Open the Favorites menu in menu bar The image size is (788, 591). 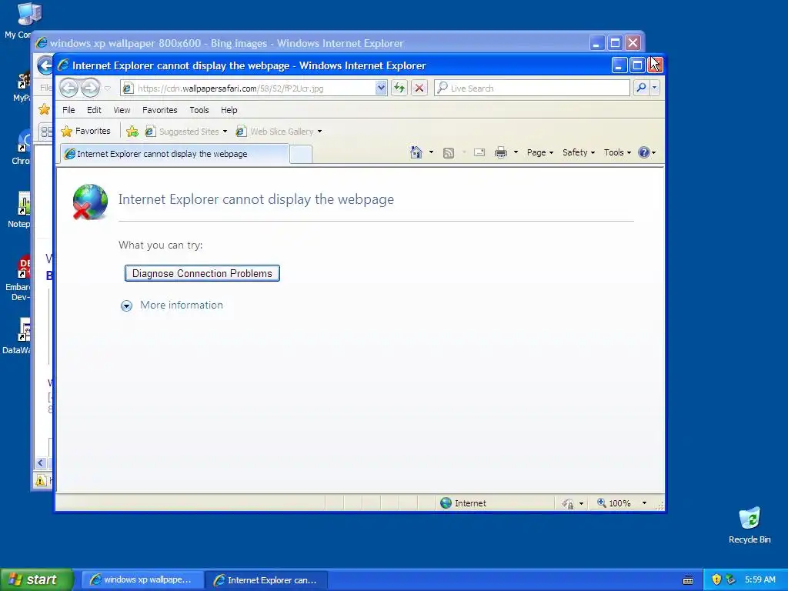tap(160, 110)
